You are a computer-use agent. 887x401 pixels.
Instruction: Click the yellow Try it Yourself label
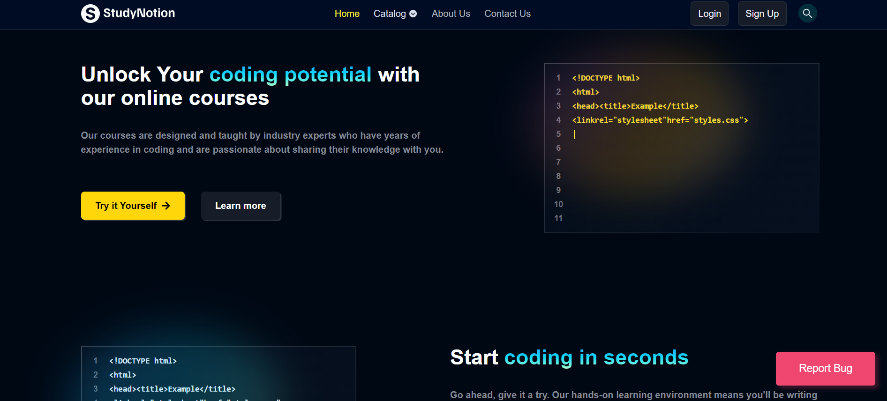coord(126,206)
